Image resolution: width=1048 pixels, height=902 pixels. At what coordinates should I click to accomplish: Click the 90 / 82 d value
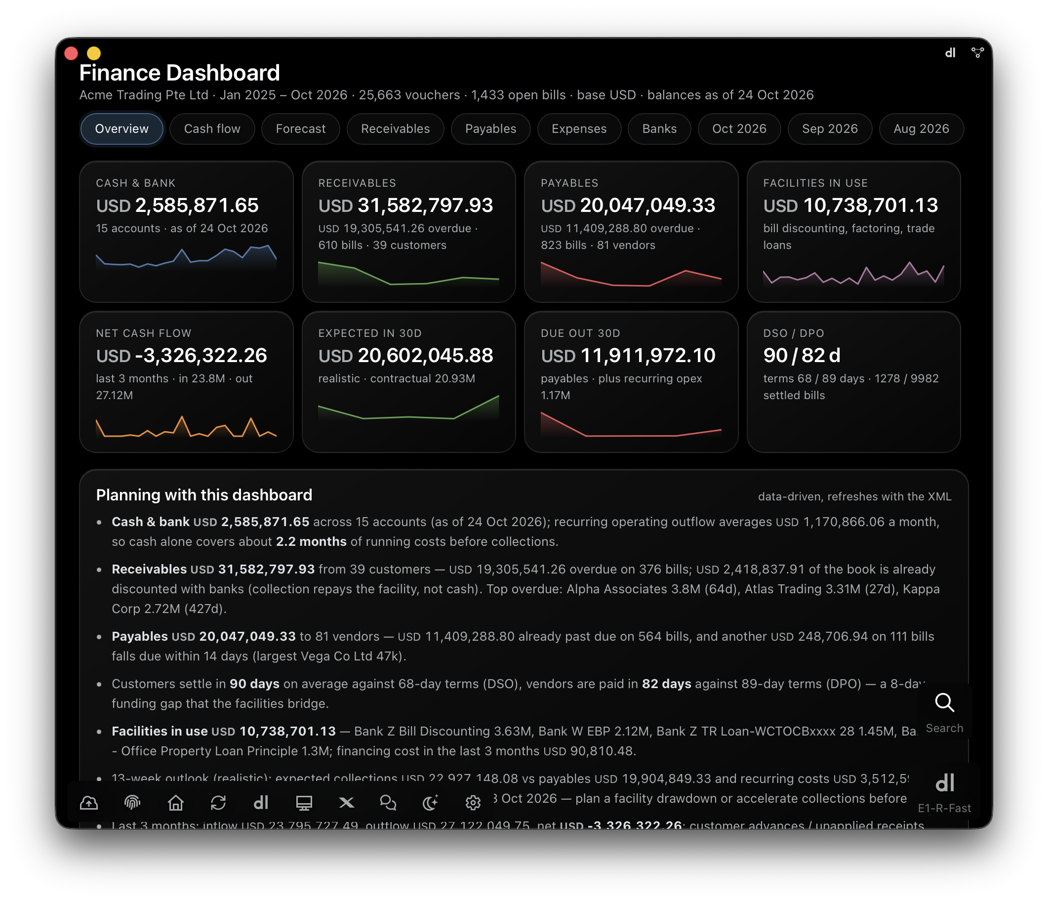click(802, 356)
